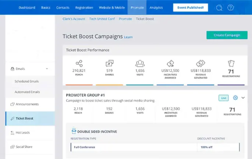Open Scheduled Emails in sidebar

click(26, 81)
